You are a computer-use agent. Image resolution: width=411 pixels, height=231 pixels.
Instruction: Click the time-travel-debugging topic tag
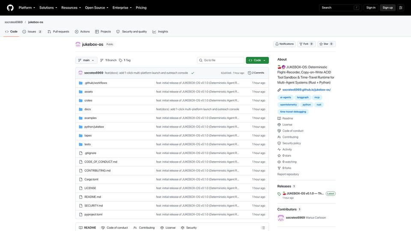coord(293,112)
